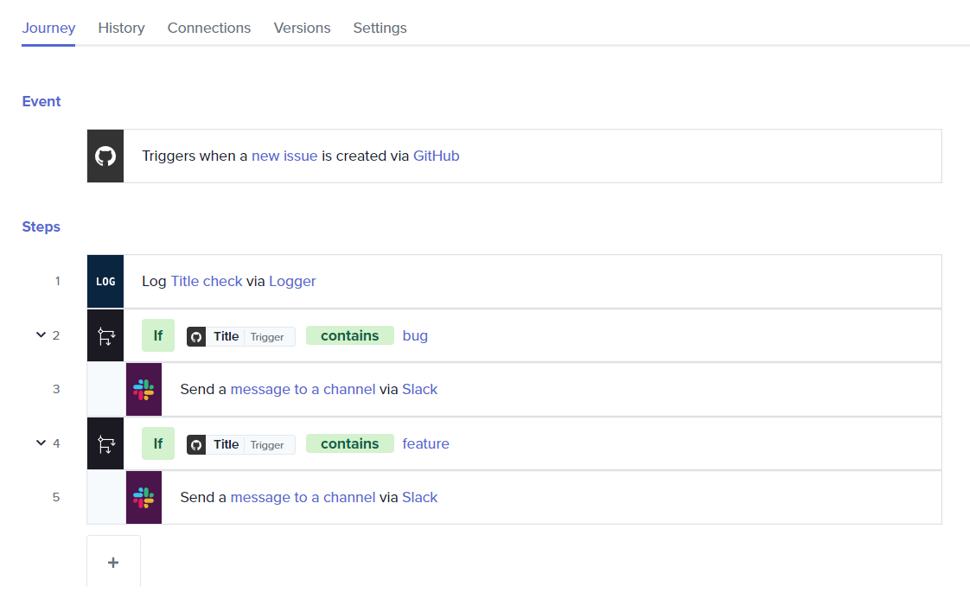The width and height of the screenshot is (970, 599).
Task: Click the Slack link in step 3
Action: [x=420, y=389]
